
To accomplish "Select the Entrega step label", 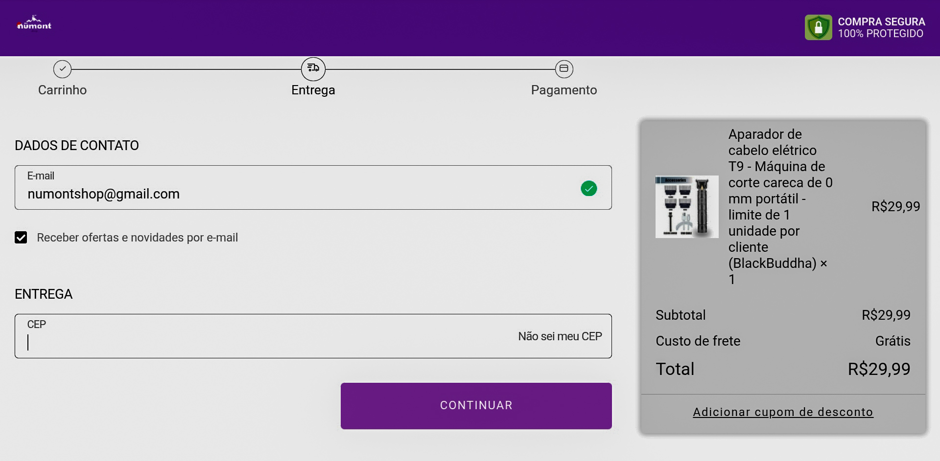I will [313, 90].
